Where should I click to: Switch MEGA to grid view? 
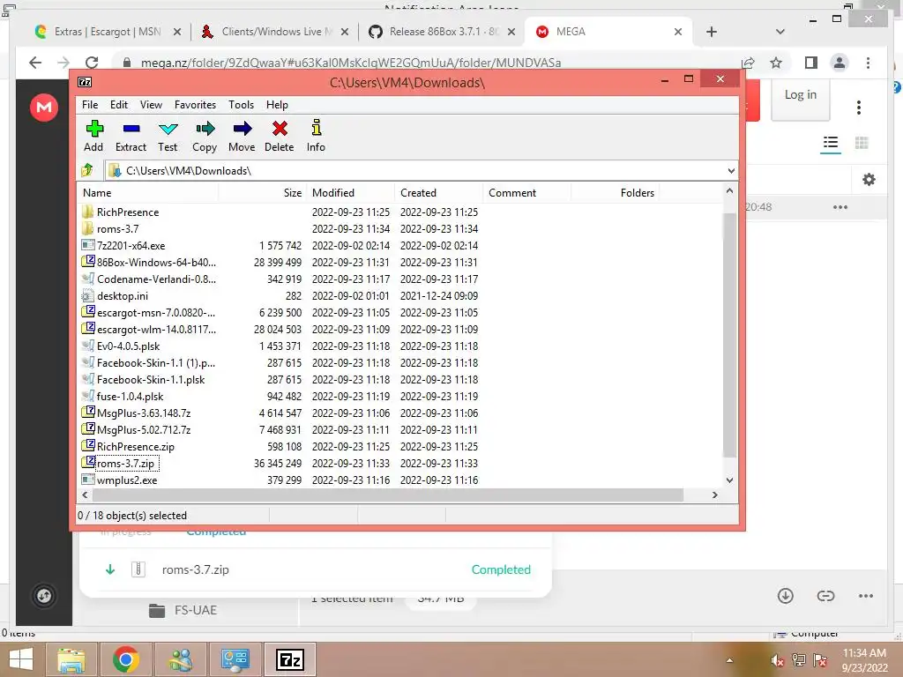(x=862, y=142)
